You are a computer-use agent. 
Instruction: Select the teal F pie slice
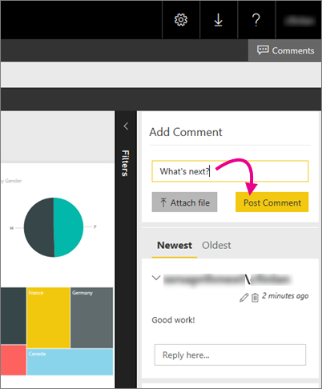(x=69, y=227)
